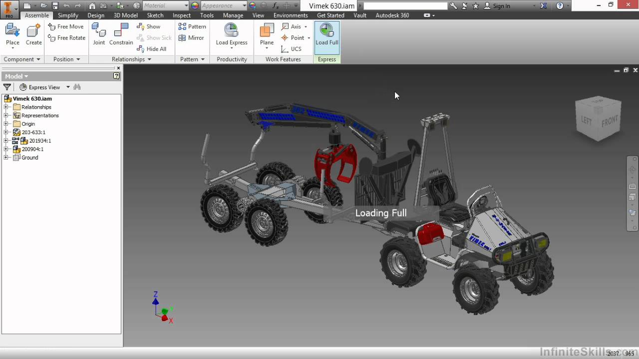This screenshot has width=639, height=359.
Task: Open the Point dropdown arrow
Action: (309, 38)
